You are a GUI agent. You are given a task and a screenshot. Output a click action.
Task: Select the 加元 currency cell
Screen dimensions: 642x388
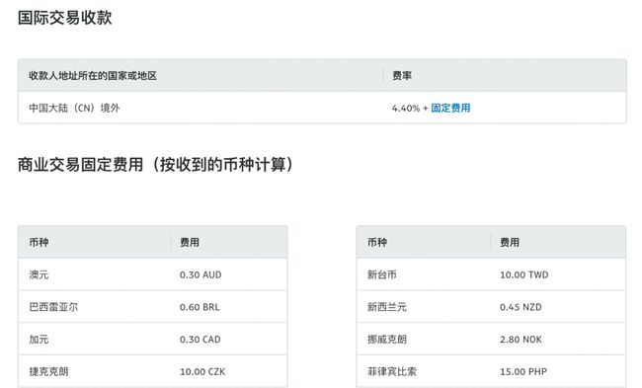coord(39,340)
